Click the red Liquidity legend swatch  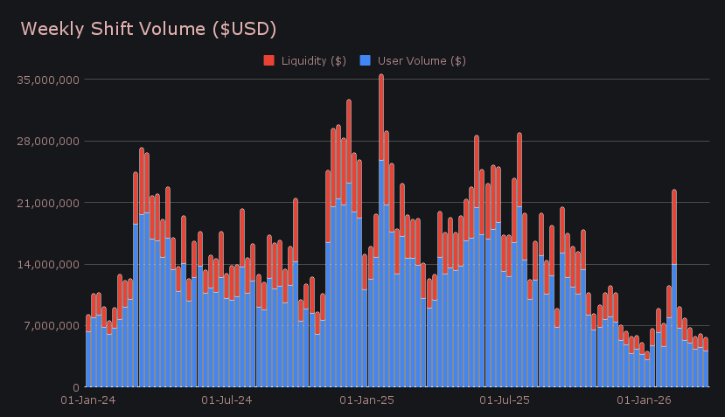pyautogui.click(x=268, y=60)
